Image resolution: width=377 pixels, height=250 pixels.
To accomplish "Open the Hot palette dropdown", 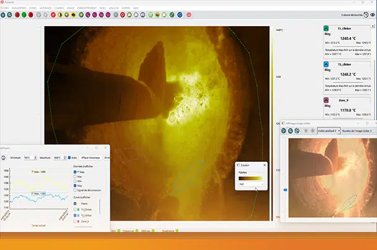I will (251, 184).
